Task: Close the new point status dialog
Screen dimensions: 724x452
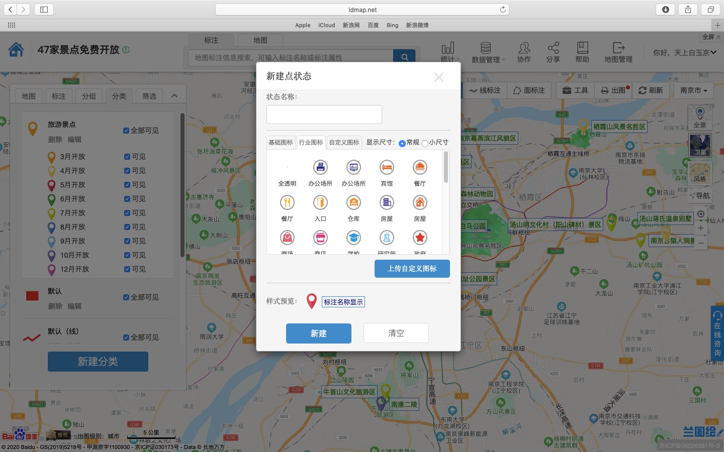Action: coord(439,77)
